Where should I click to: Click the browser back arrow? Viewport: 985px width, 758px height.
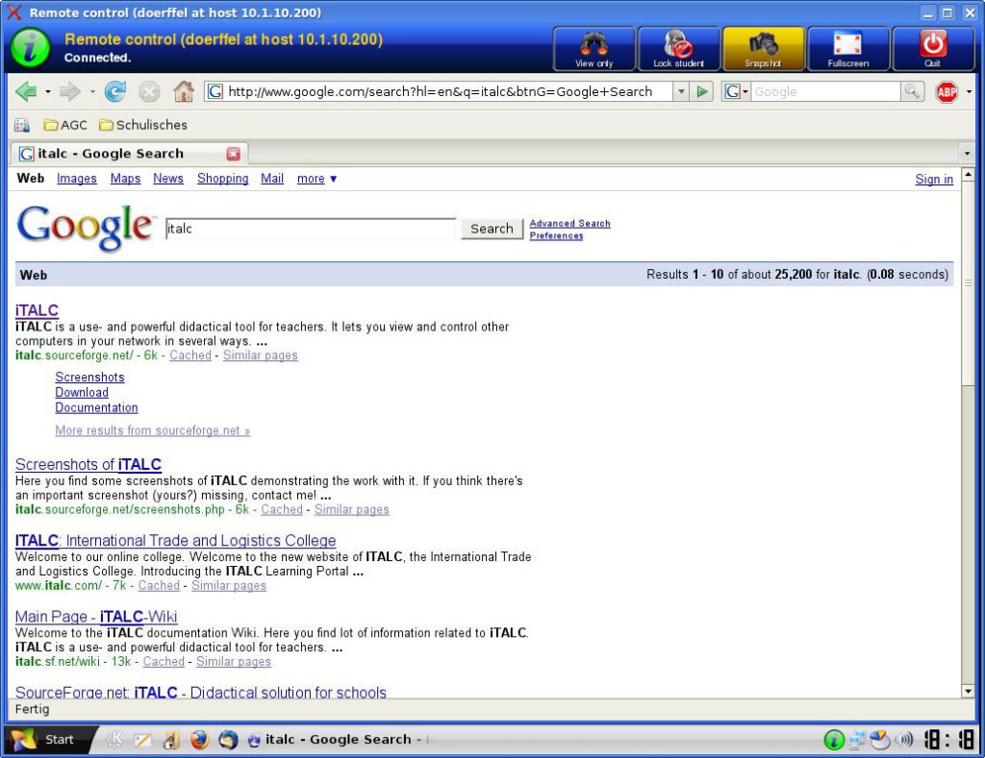tap(26, 92)
